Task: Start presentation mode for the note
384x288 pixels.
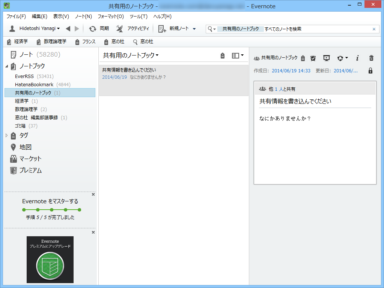Action: tap(326, 58)
